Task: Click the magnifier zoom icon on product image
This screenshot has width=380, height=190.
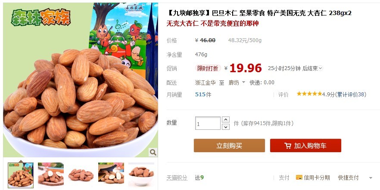Action: [x=153, y=152]
